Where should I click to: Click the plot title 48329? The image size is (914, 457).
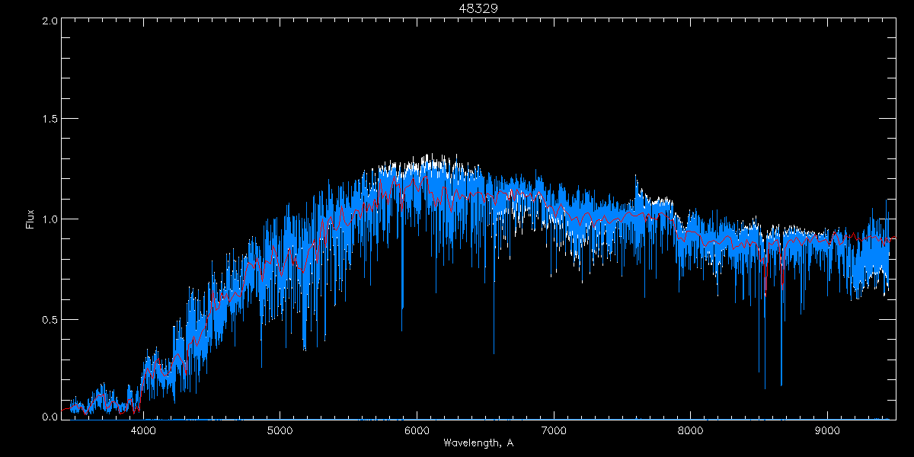click(x=478, y=8)
